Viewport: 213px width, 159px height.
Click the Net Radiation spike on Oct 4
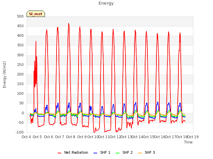click(x=36, y=41)
